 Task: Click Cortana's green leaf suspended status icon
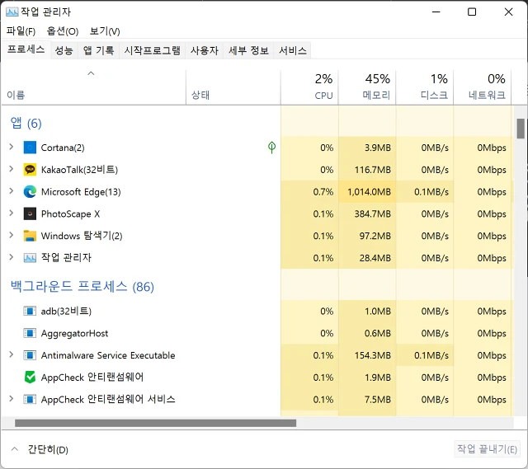pos(271,147)
